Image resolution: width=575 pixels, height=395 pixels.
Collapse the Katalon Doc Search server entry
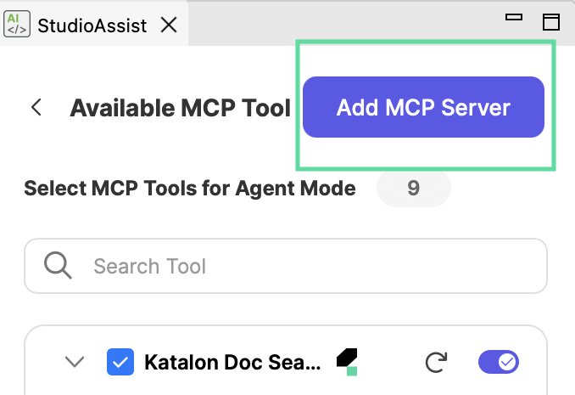(75, 362)
